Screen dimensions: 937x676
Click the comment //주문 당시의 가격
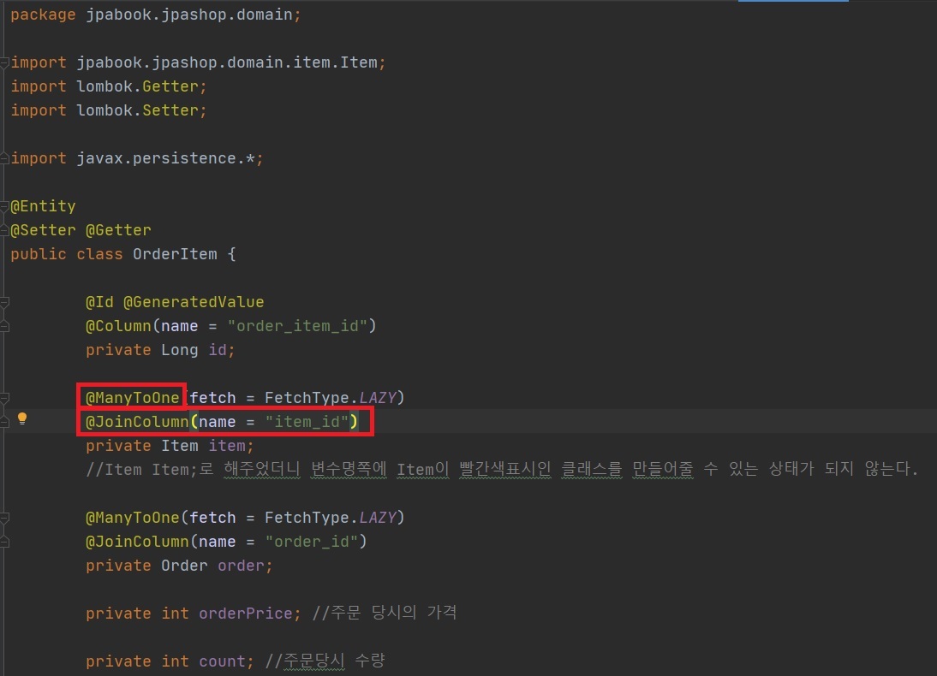[385, 613]
